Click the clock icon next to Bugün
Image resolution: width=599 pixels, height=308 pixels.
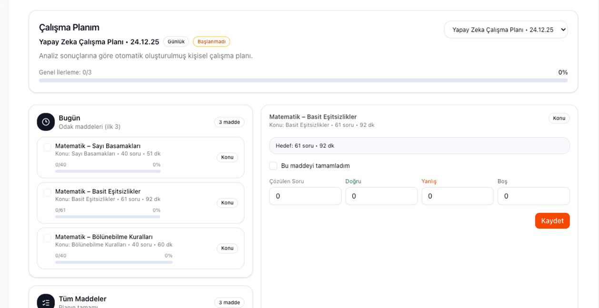[x=46, y=122]
